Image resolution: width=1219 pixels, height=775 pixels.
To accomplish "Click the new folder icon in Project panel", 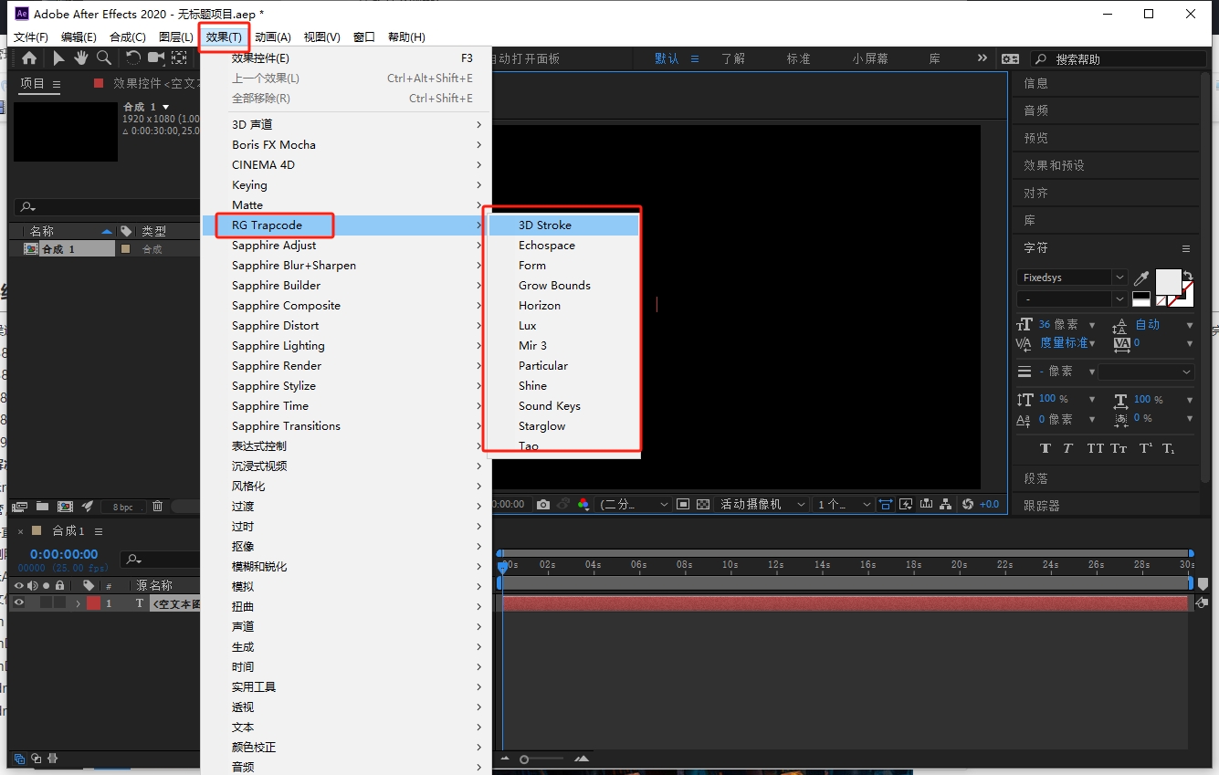I will click(x=43, y=506).
